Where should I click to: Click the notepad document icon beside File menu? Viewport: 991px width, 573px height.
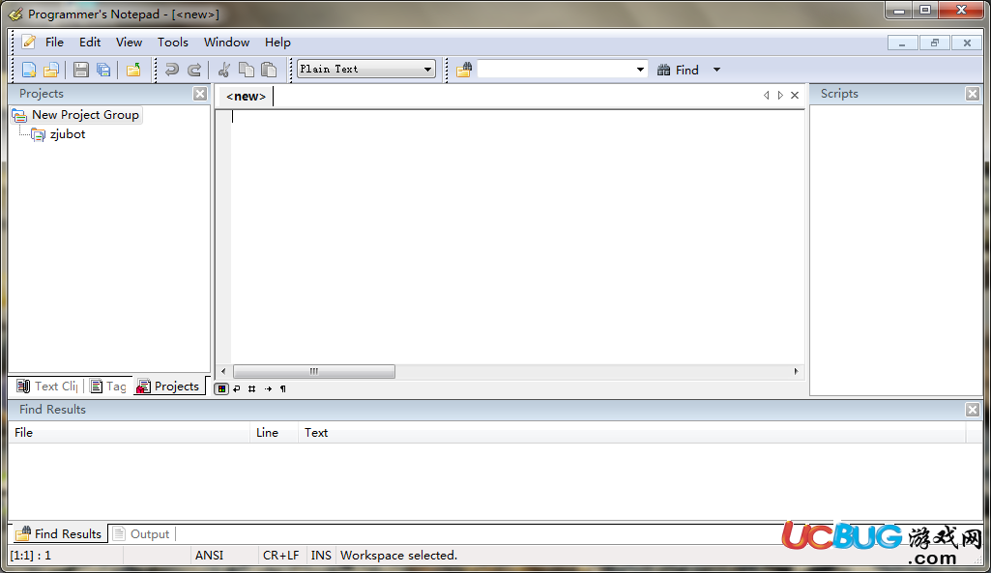tap(28, 43)
